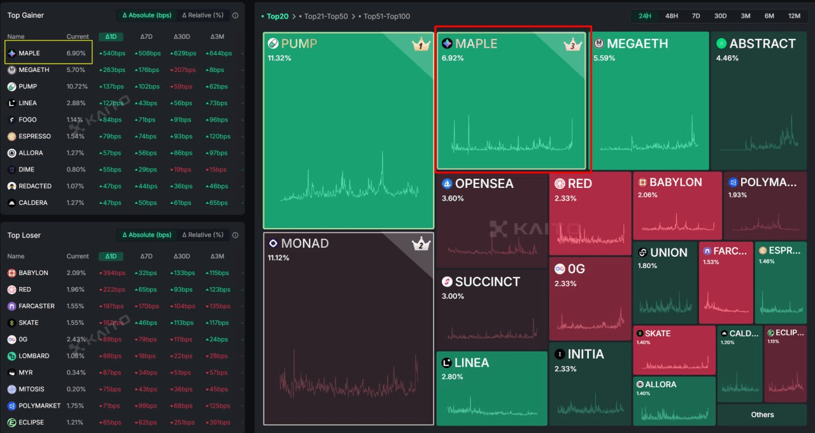Click the SKATE icon in Top Loser list

[12, 322]
